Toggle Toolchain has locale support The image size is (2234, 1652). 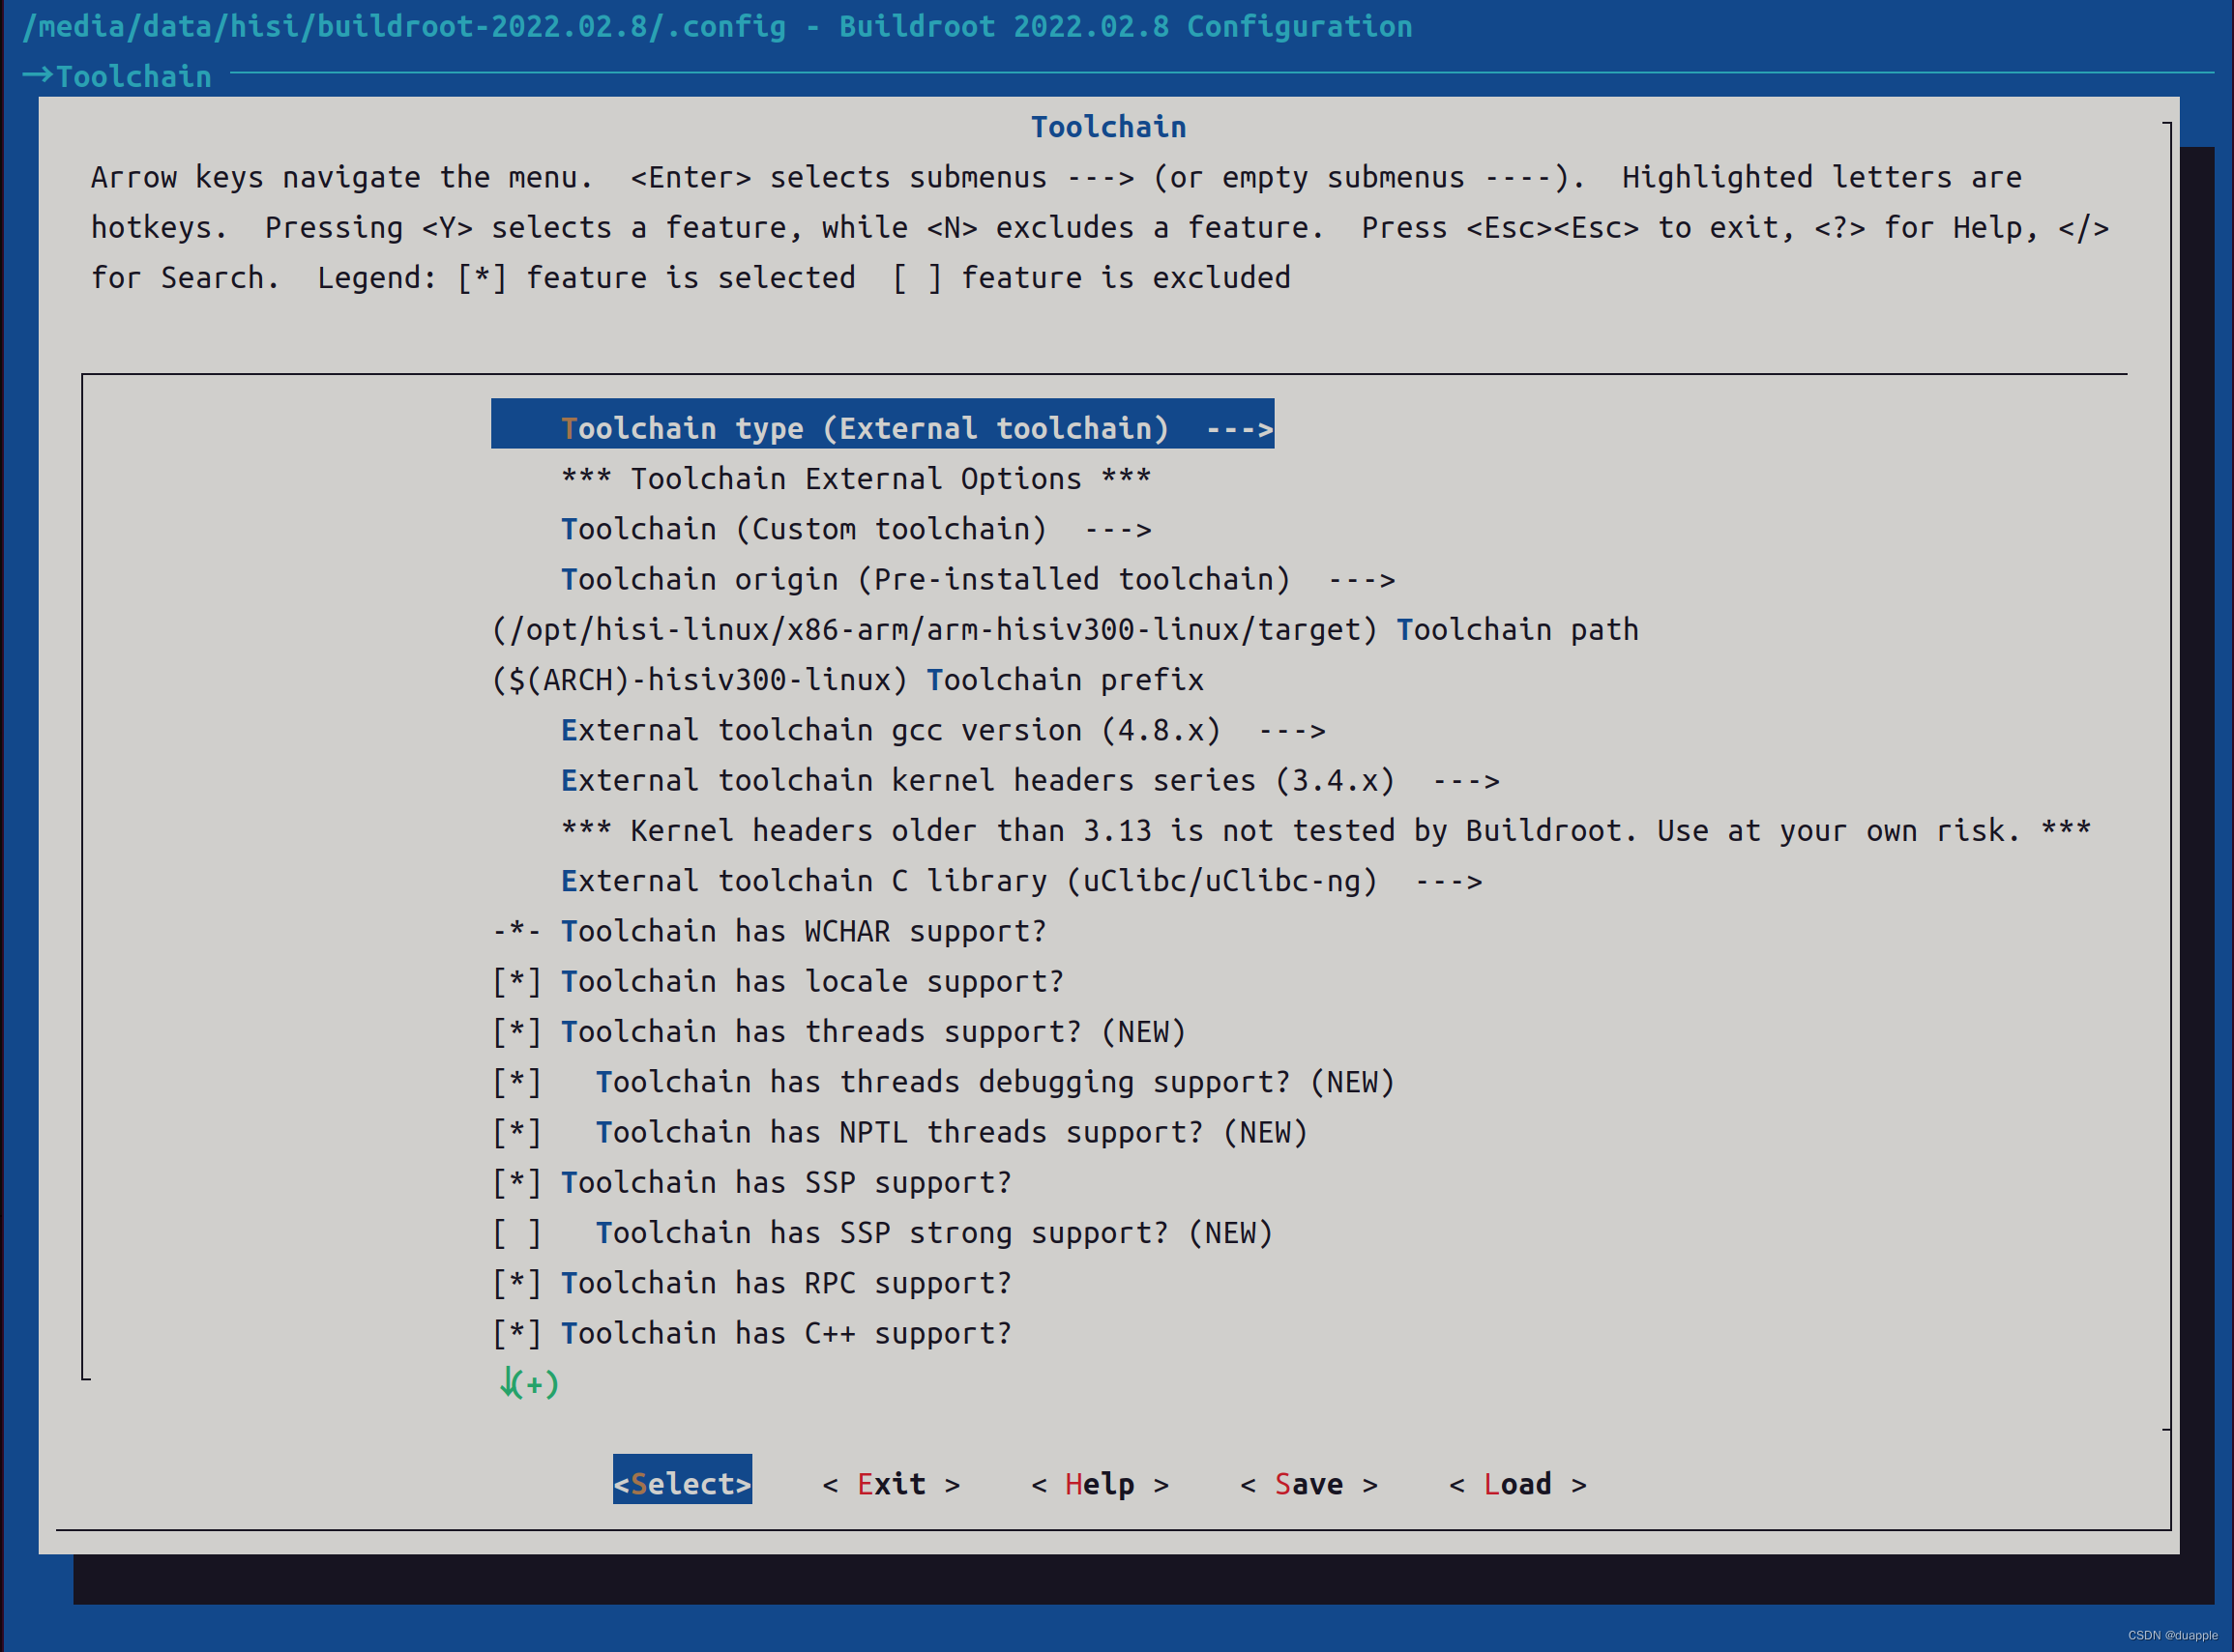(x=778, y=981)
